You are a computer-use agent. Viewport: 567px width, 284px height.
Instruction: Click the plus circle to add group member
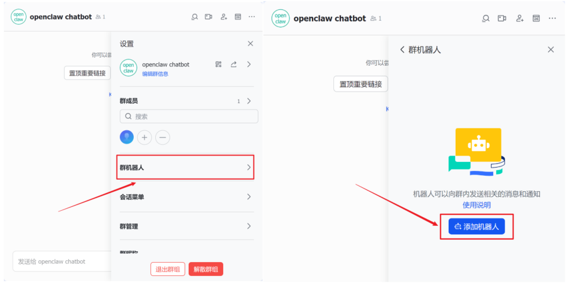click(145, 138)
